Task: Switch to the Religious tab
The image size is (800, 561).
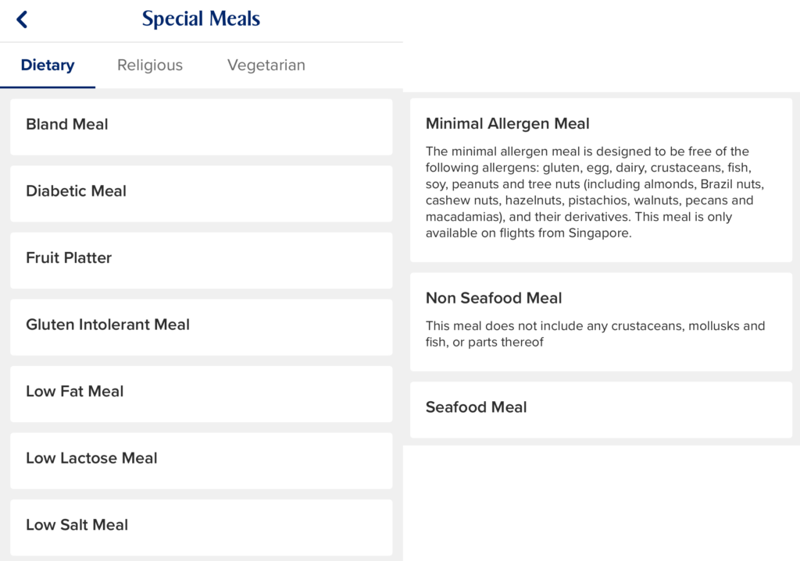Action: (x=150, y=66)
